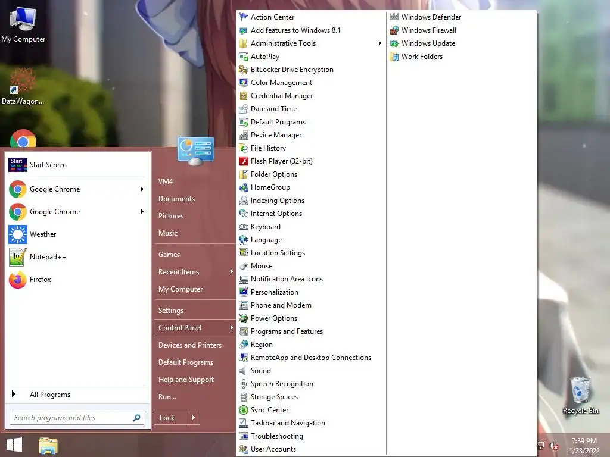The height and width of the screenshot is (457, 610).
Task: Click Indexing Options icon
Action: click(x=244, y=201)
